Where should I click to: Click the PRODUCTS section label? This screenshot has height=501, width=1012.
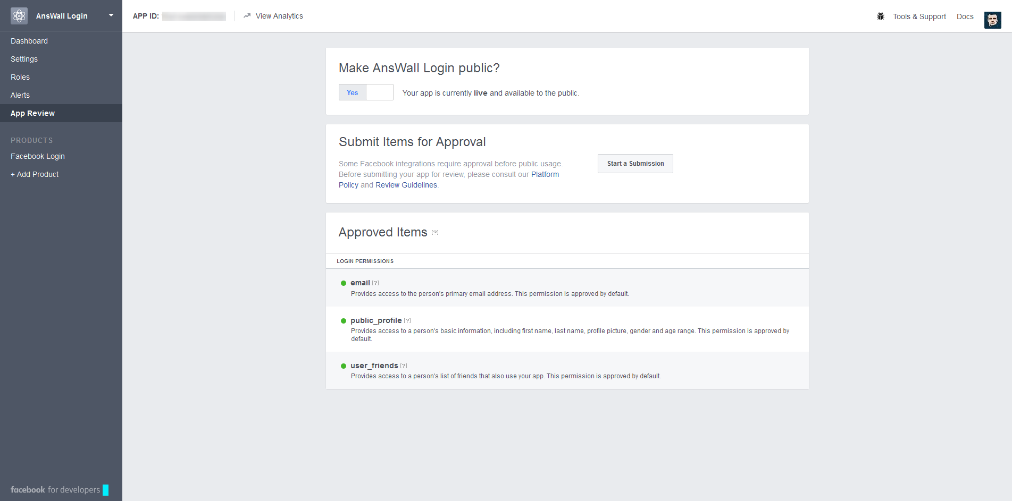[32, 140]
